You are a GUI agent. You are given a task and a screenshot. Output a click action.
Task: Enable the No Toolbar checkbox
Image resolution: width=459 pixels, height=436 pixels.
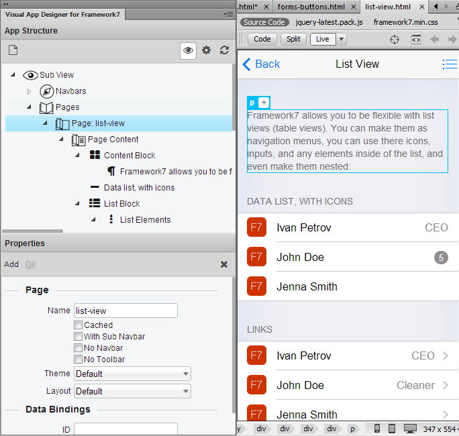pos(78,360)
